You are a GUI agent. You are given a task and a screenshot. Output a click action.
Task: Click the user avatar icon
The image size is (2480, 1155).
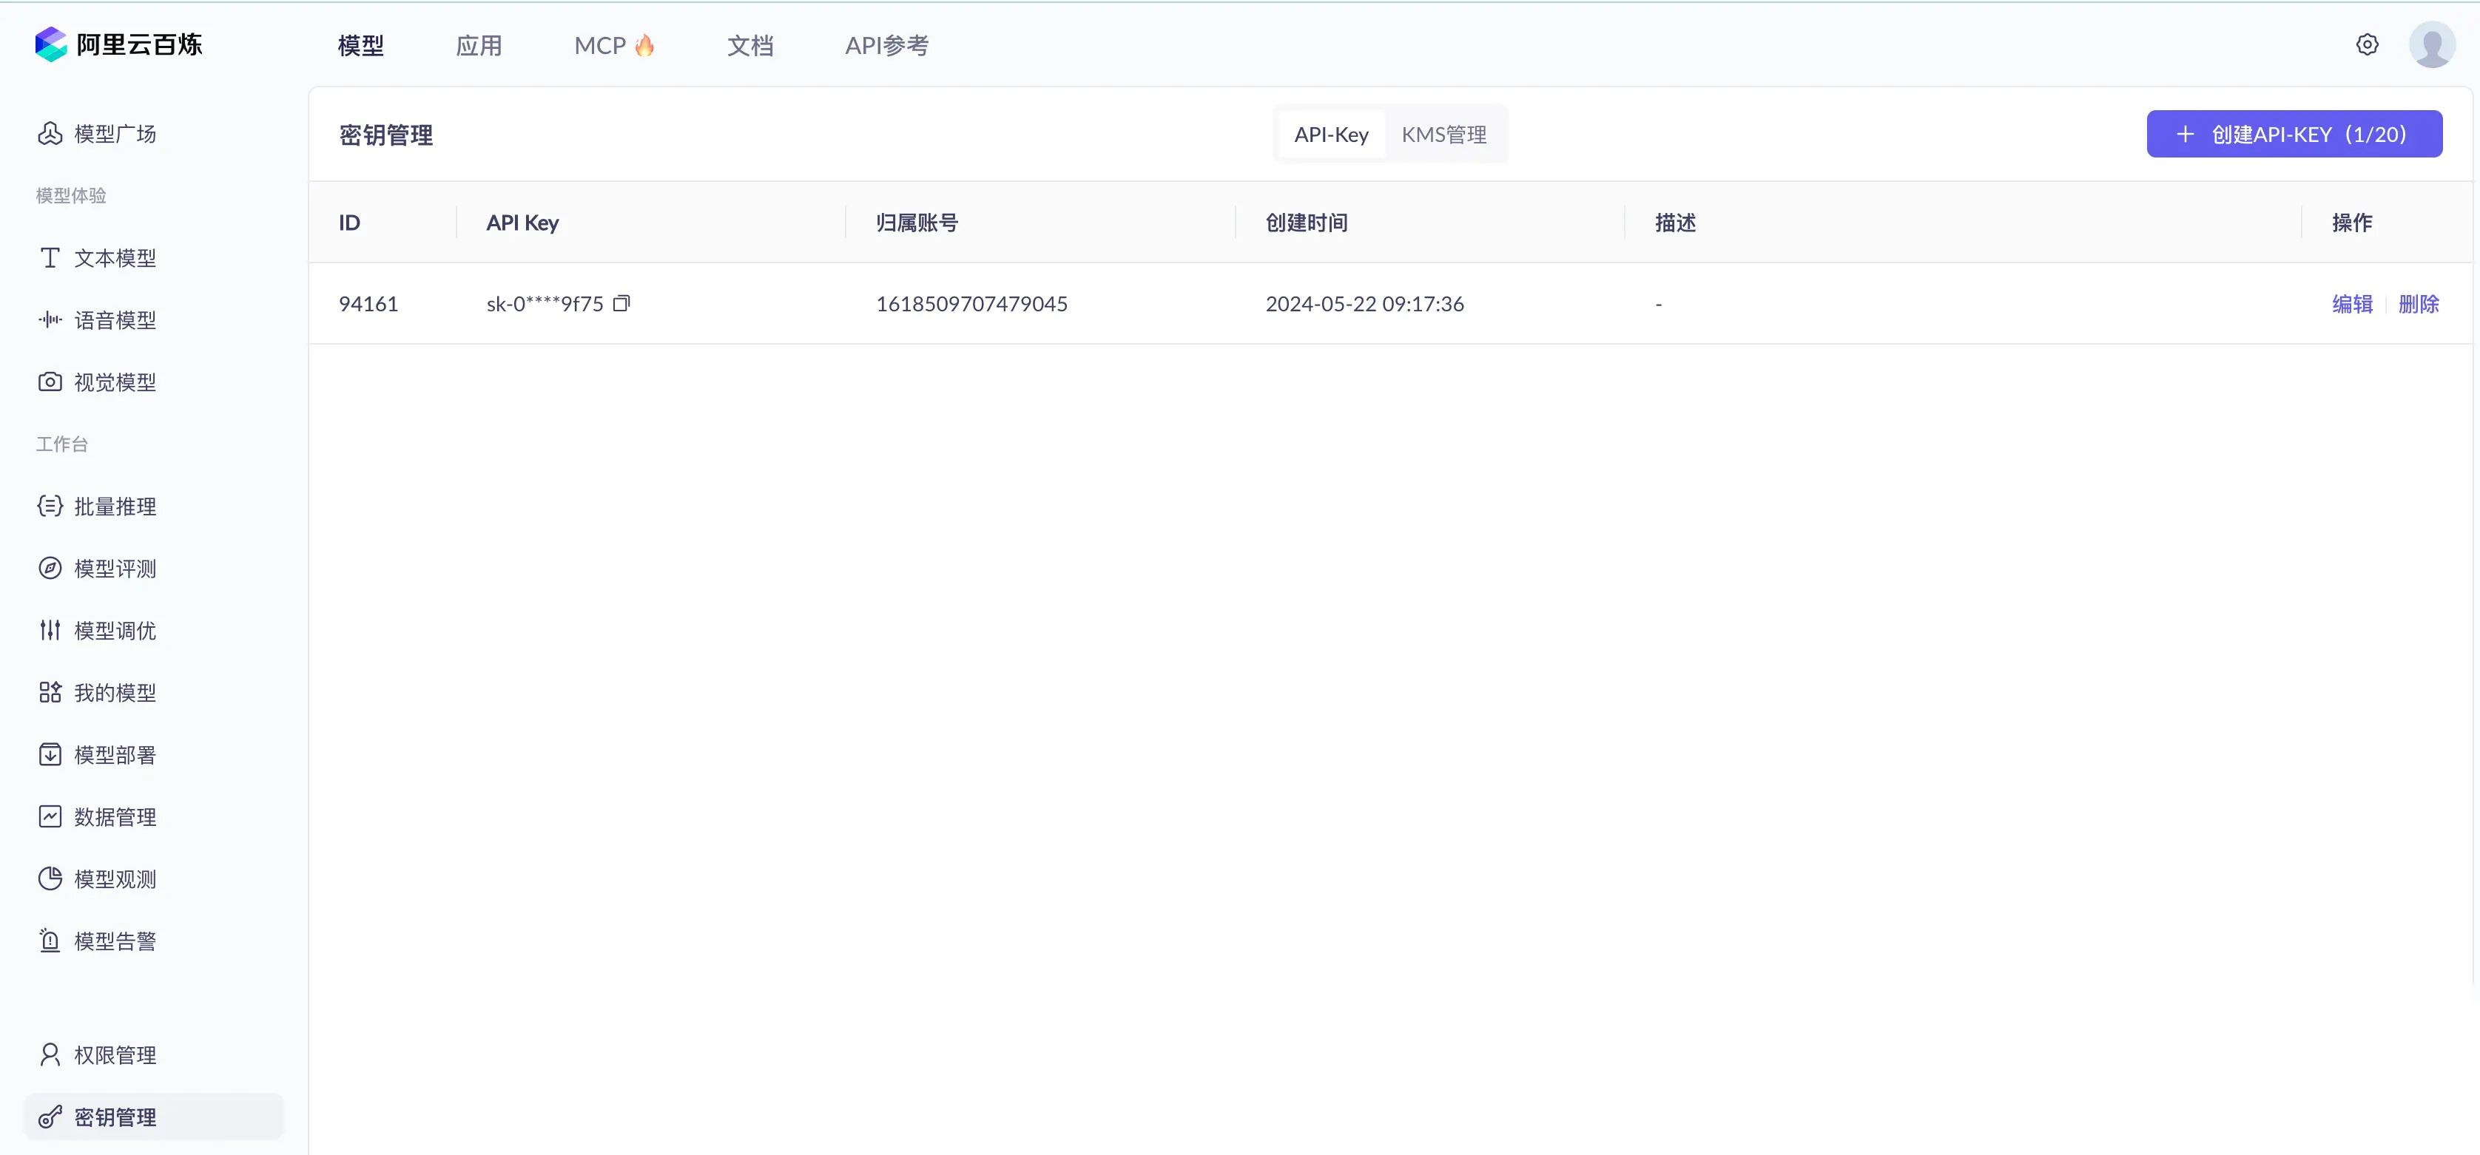(2431, 45)
